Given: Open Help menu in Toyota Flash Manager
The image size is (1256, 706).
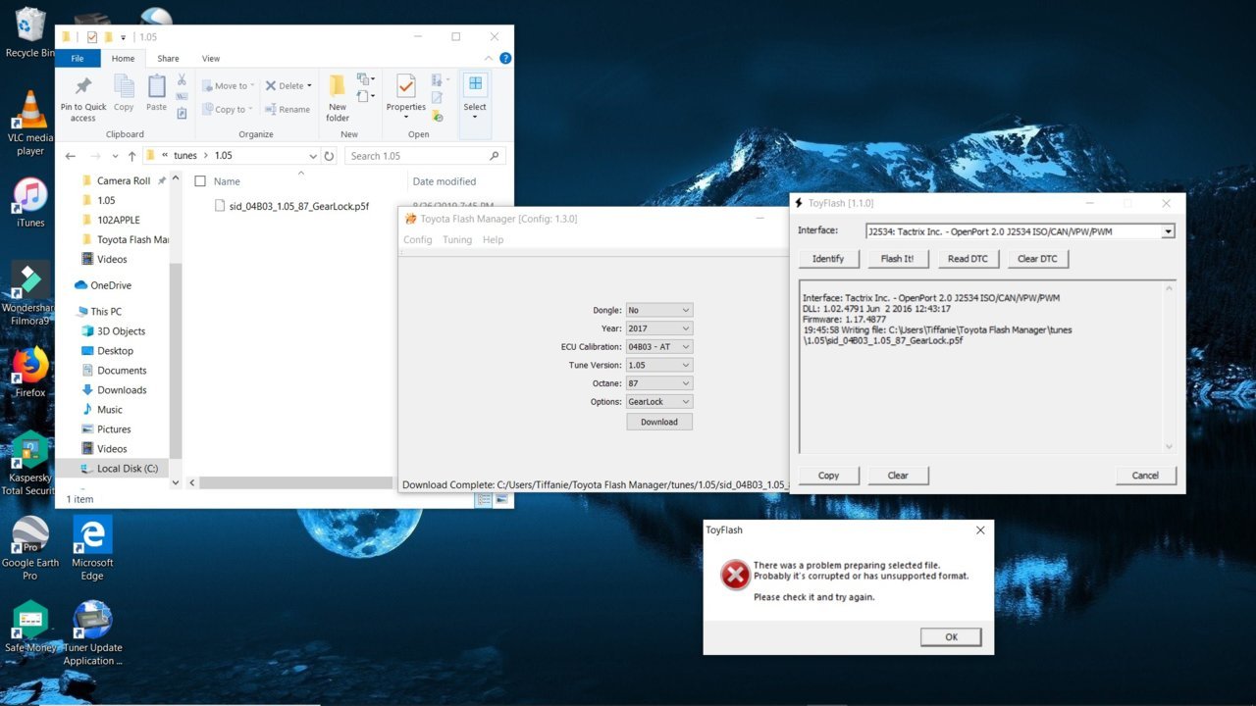Looking at the screenshot, I should (x=494, y=240).
